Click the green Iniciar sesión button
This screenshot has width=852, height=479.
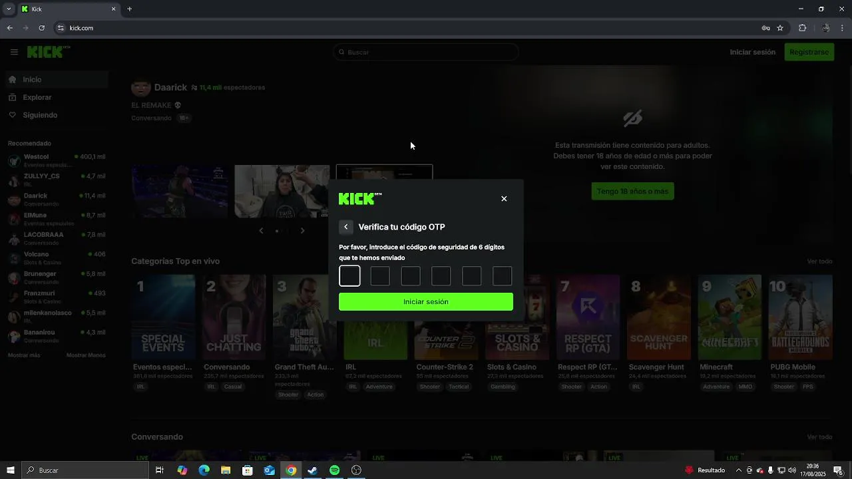coord(426,302)
